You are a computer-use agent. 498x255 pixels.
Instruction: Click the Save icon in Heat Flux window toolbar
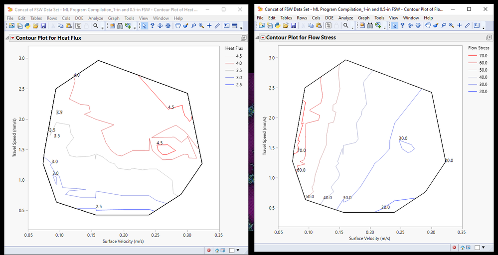(43, 26)
